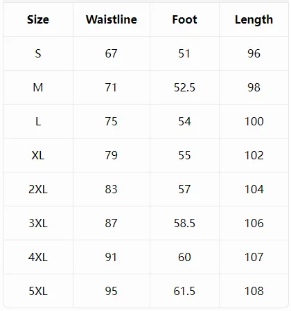The image size is (291, 311).
Task: Click the Waistline column header
Action: click(x=112, y=19)
